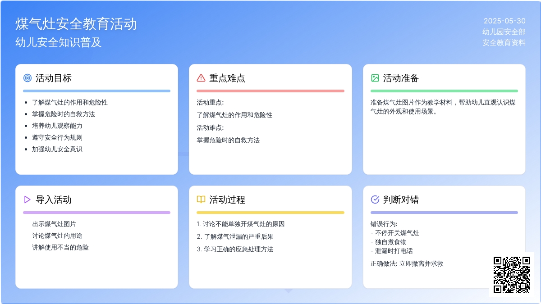The width and height of the screenshot is (541, 304).
Task: Click 掌握危险时的自救方法 under 活动难点
Action: (228, 140)
